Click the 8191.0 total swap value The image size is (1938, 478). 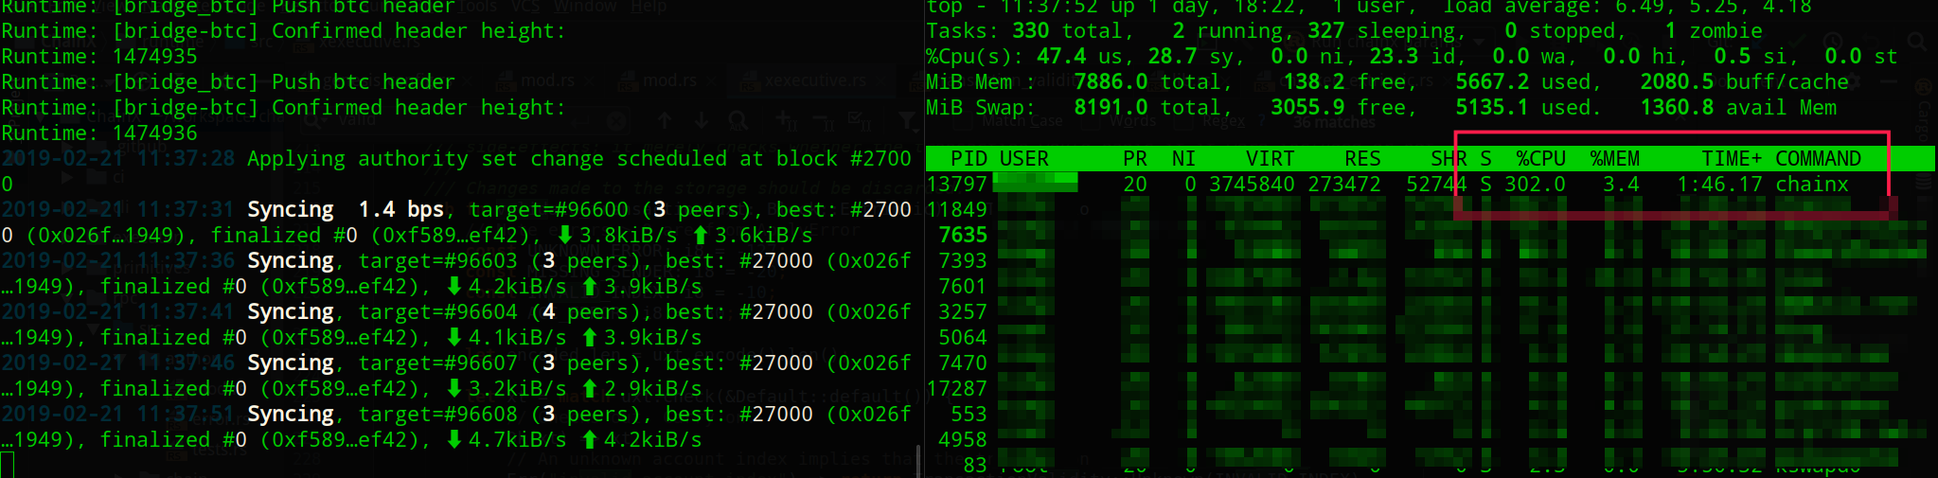pos(1111,108)
